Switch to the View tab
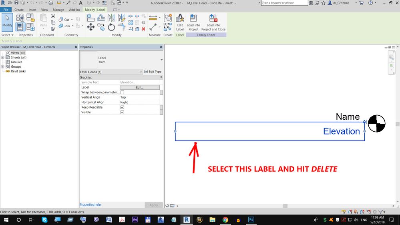 point(44,10)
